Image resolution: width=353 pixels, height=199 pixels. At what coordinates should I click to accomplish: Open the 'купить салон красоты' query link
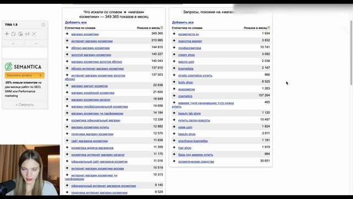coord(194,121)
